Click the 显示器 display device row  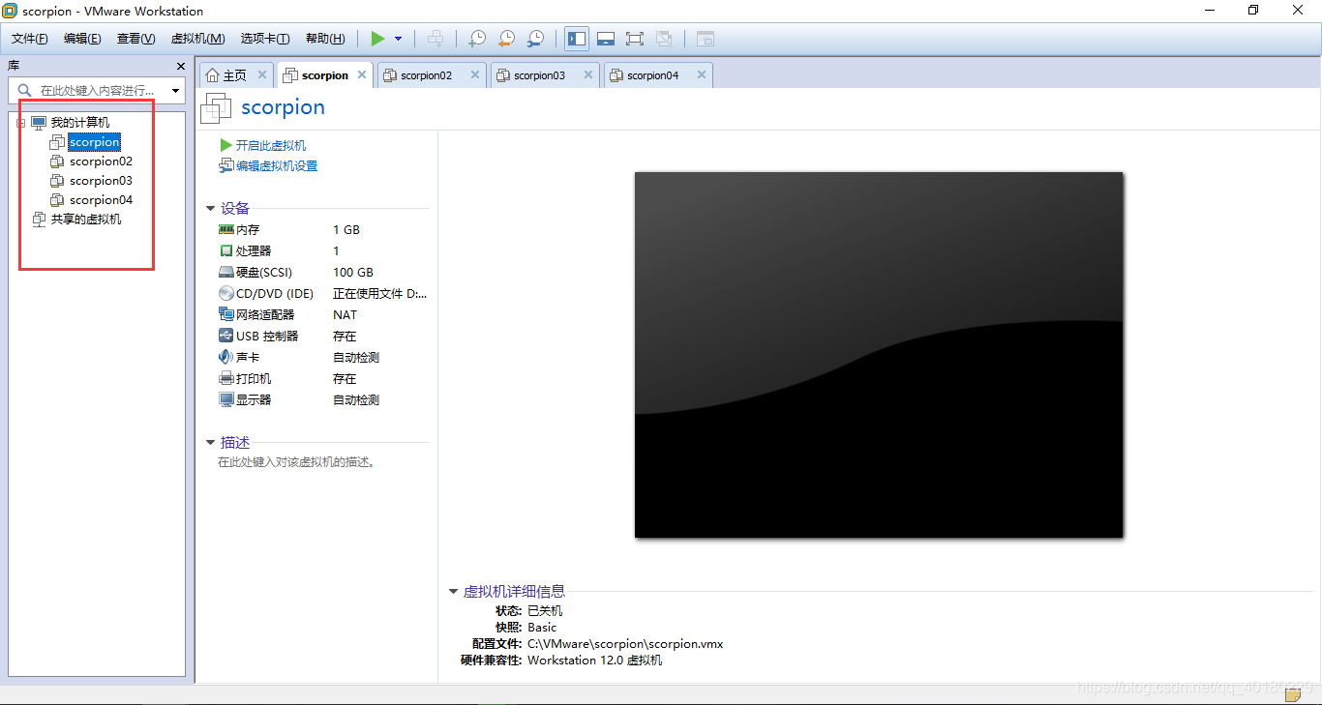[x=323, y=400]
